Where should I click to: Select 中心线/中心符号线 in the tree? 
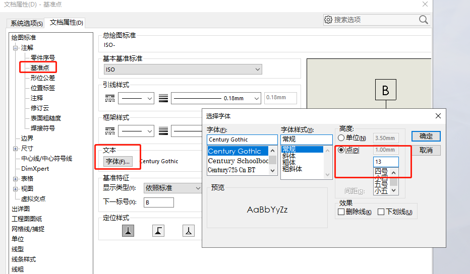click(x=46, y=159)
